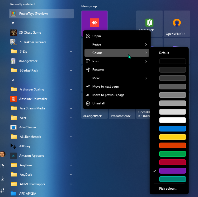Launch AdwCleaner icon
Image resolution: width=198 pixels, height=197 pixels.
pos(13,127)
